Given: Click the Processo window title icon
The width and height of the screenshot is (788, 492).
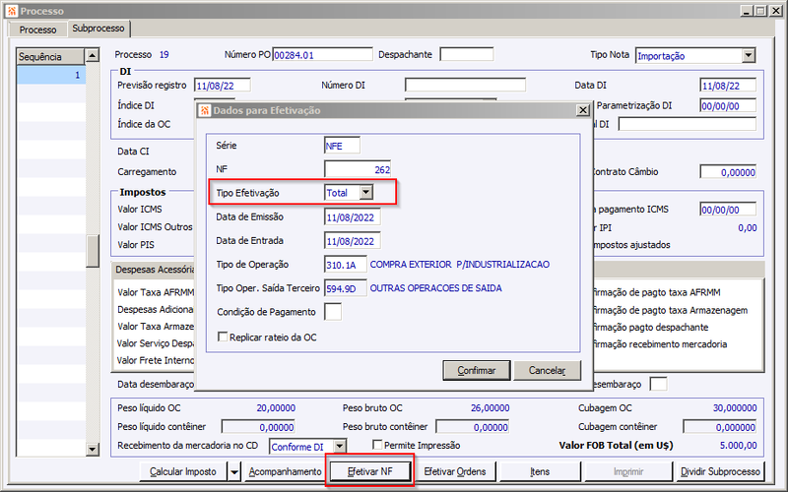Looking at the screenshot, I should (x=12, y=11).
